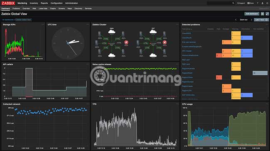Click All dashboards breadcrumb link
This screenshot has height=151, width=270.
[x=8, y=20]
